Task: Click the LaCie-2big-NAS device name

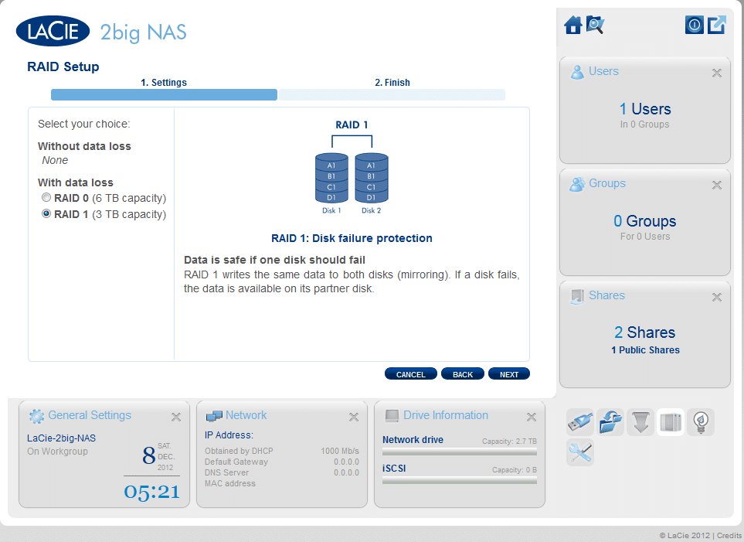Action: click(x=61, y=438)
